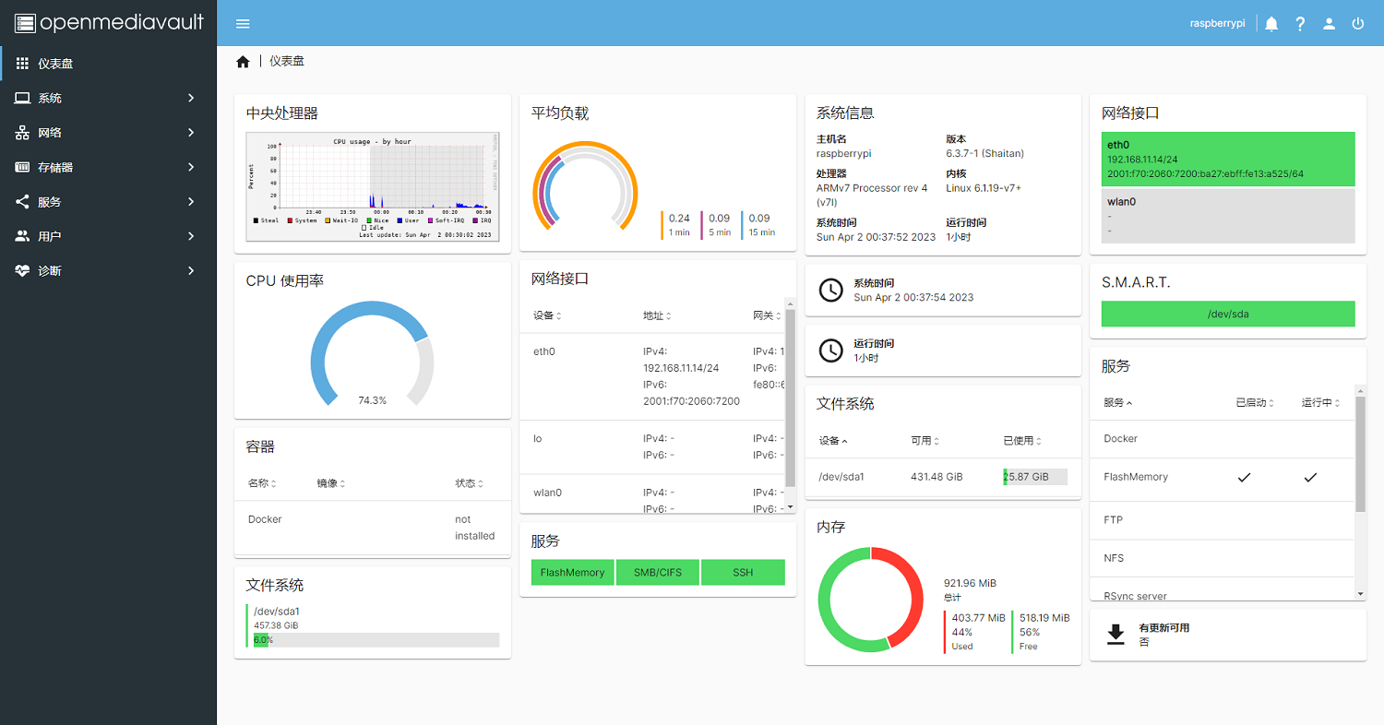The image size is (1384, 725).
Task: Select the wlan0 grey interface card
Action: (1228, 216)
